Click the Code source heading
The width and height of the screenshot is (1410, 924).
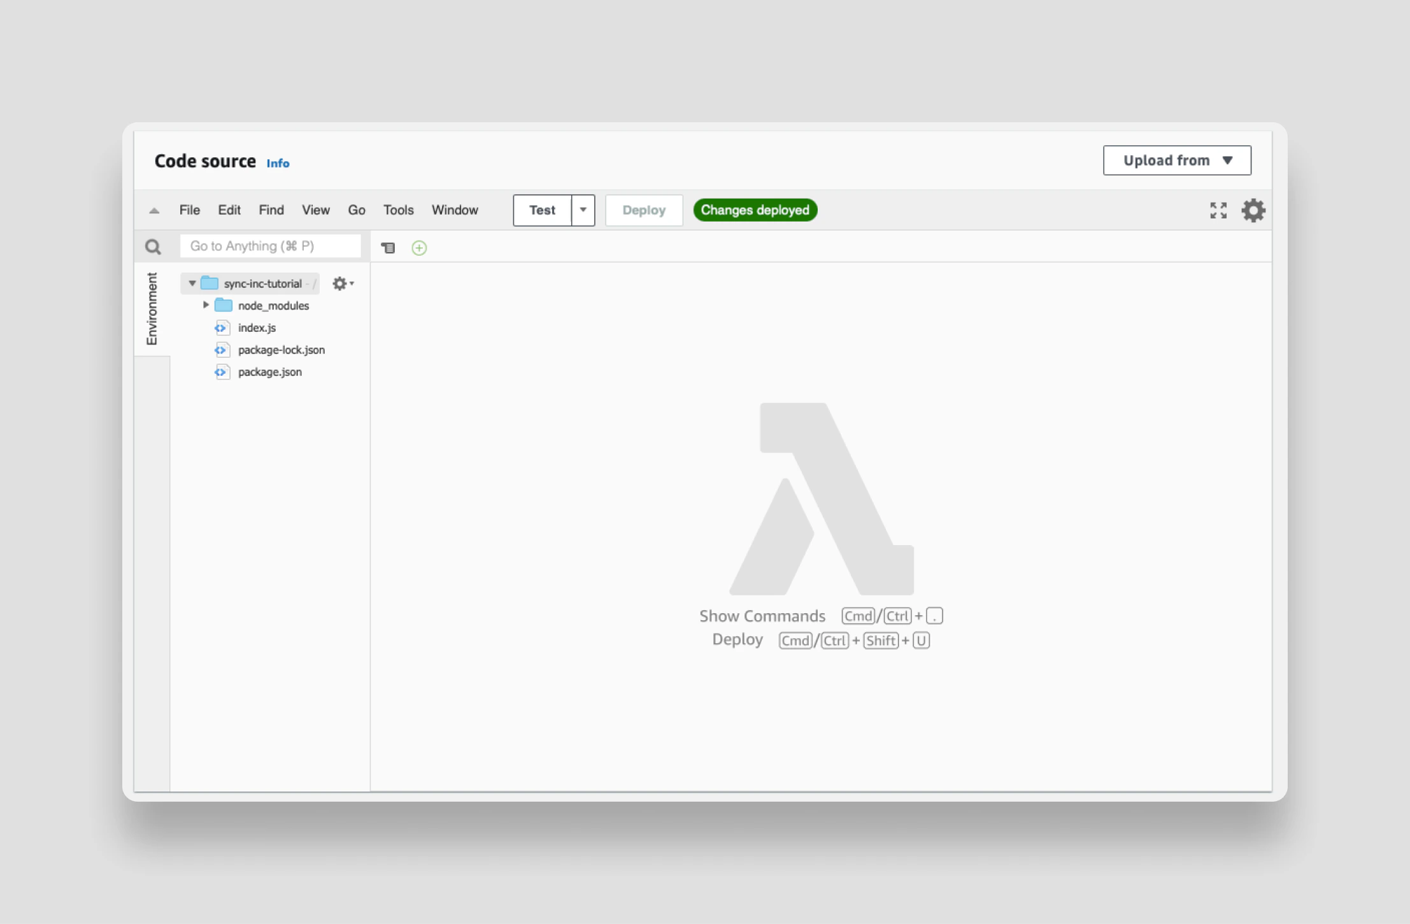[x=205, y=161]
